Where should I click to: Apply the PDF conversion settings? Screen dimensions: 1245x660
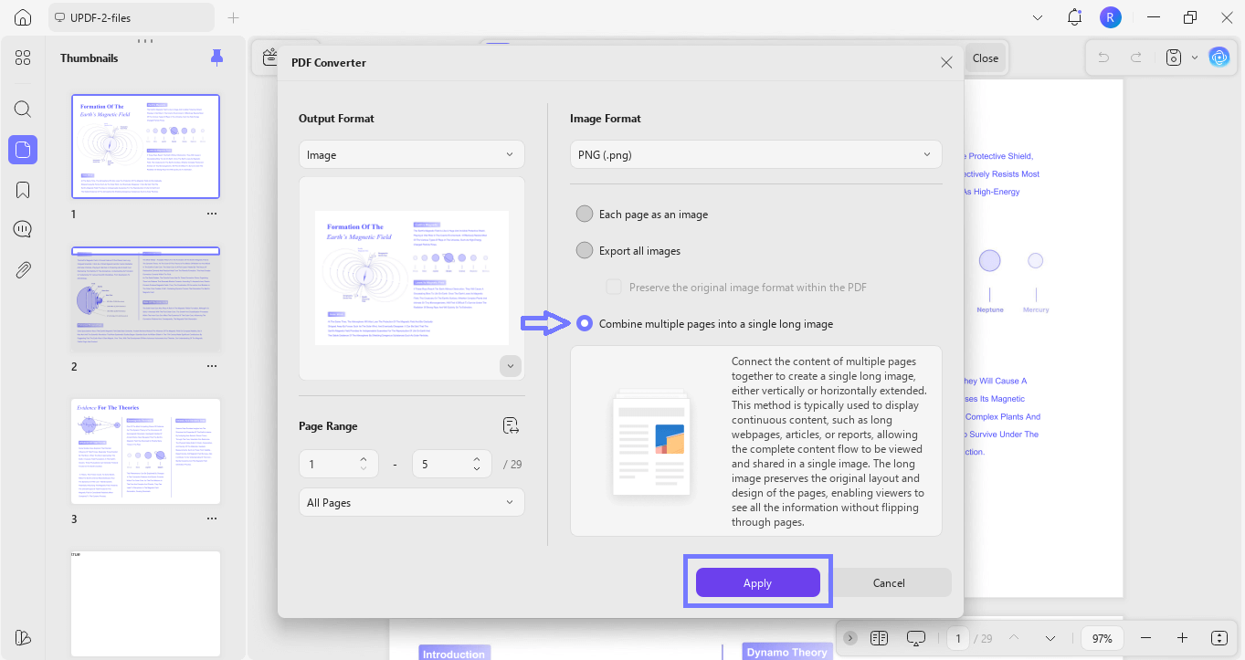tap(757, 582)
